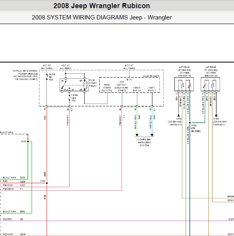The height and width of the screenshot is (236, 234).
Task: Click the fuse M28 symbol
Action: point(69,98)
